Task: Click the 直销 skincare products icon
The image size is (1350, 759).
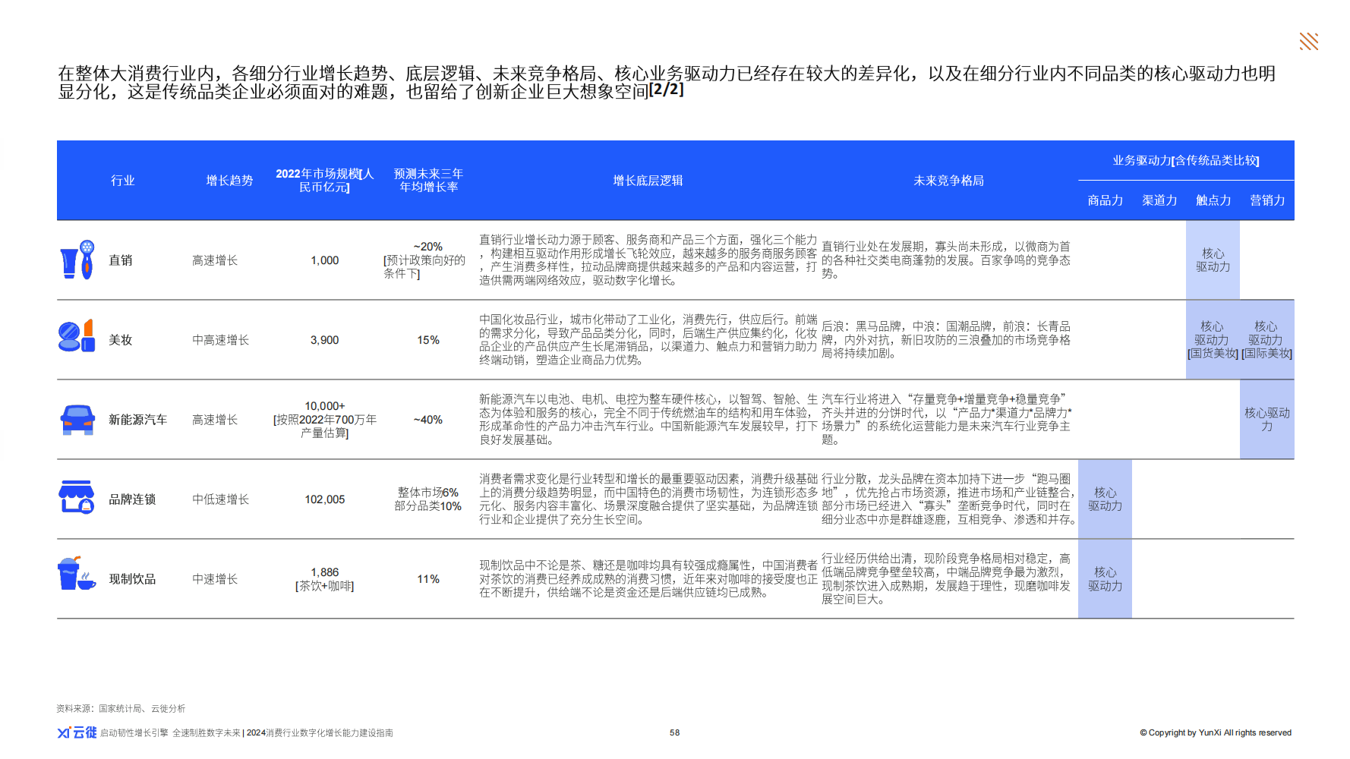Action: (77, 260)
